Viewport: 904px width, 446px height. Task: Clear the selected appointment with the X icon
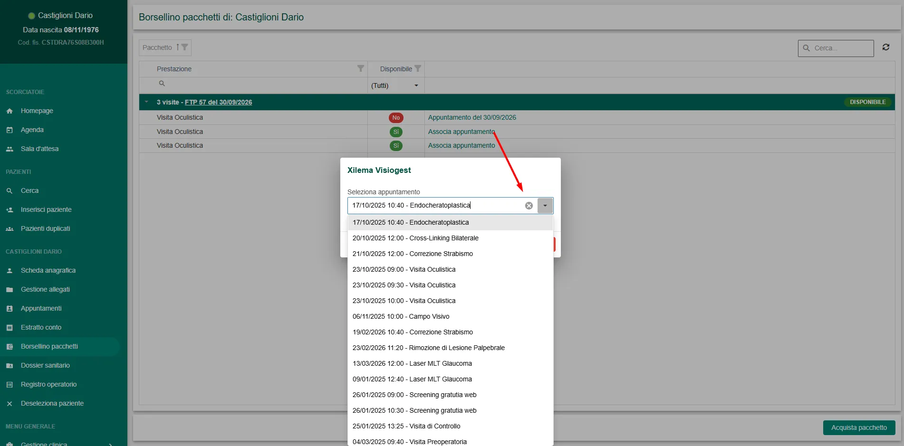(529, 206)
